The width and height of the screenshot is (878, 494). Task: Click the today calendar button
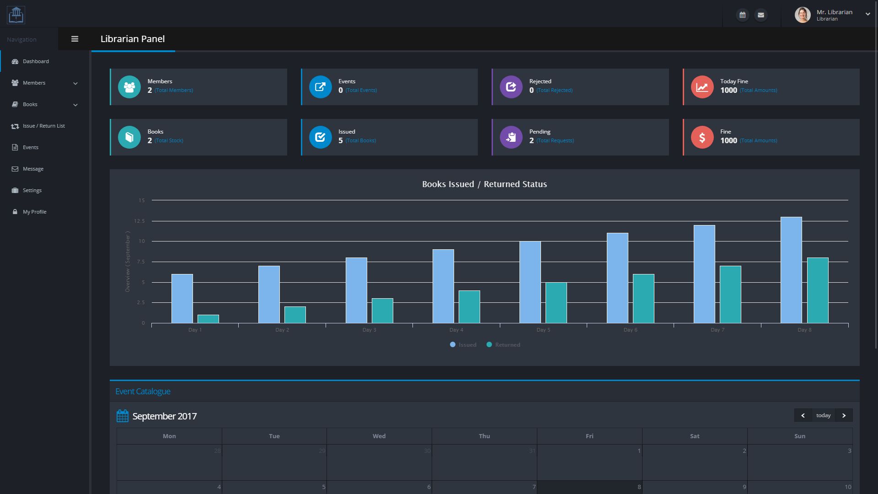pos(823,415)
